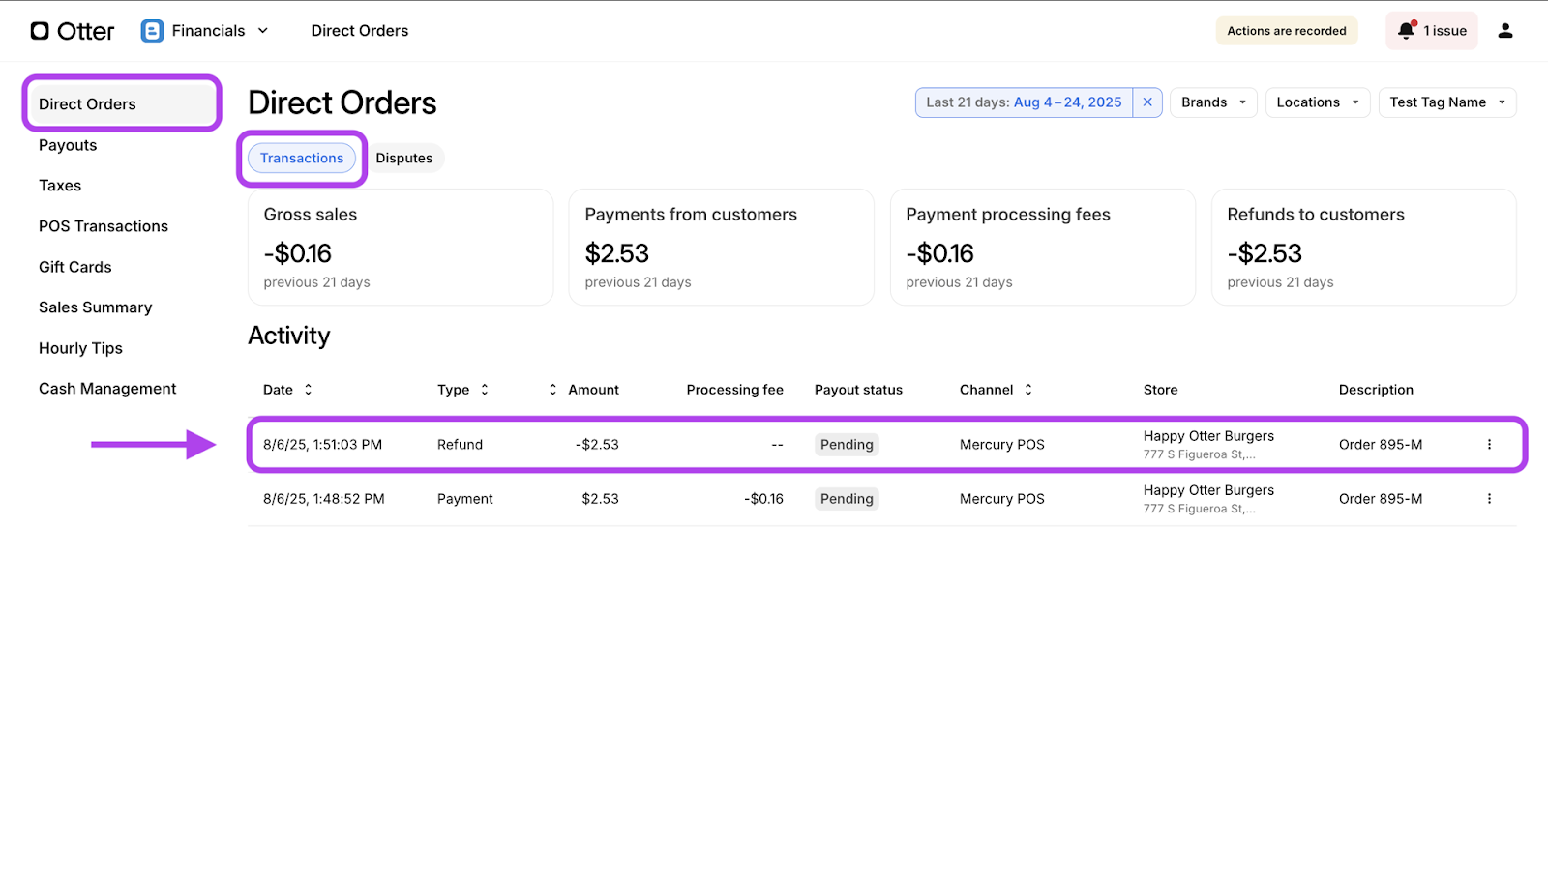
Task: Sort activity by Date column arrows
Action: (308, 390)
